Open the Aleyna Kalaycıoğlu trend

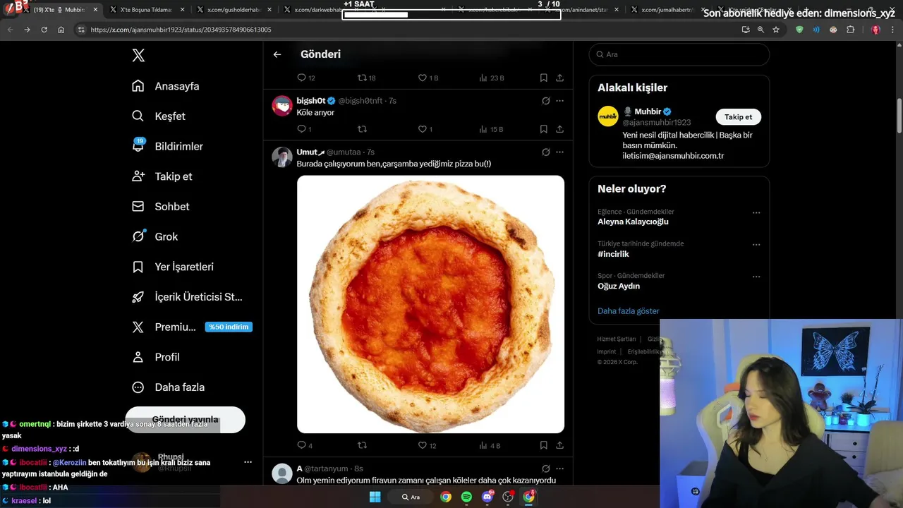(x=633, y=222)
